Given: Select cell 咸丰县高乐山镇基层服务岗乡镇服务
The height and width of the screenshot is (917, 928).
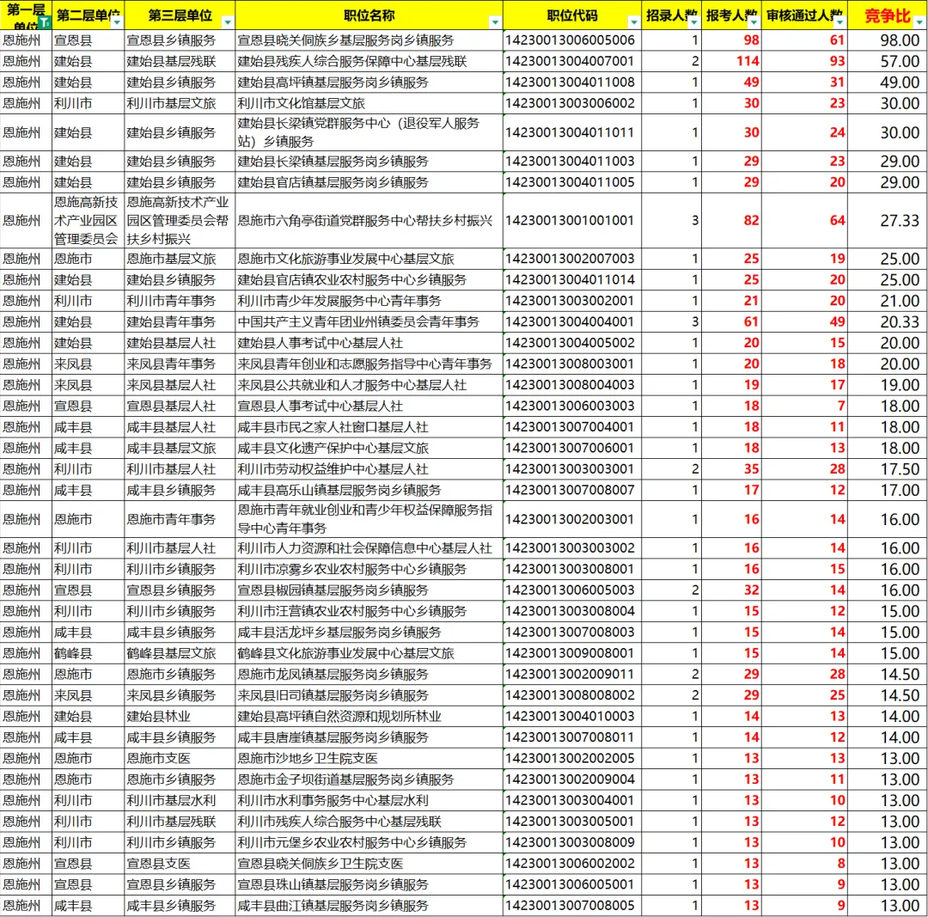Looking at the screenshot, I should pyautogui.click(x=369, y=490).
